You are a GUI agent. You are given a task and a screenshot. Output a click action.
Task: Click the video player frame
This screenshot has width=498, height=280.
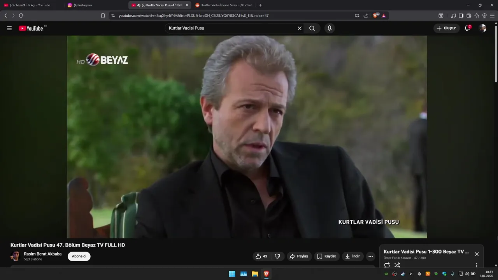click(247, 137)
